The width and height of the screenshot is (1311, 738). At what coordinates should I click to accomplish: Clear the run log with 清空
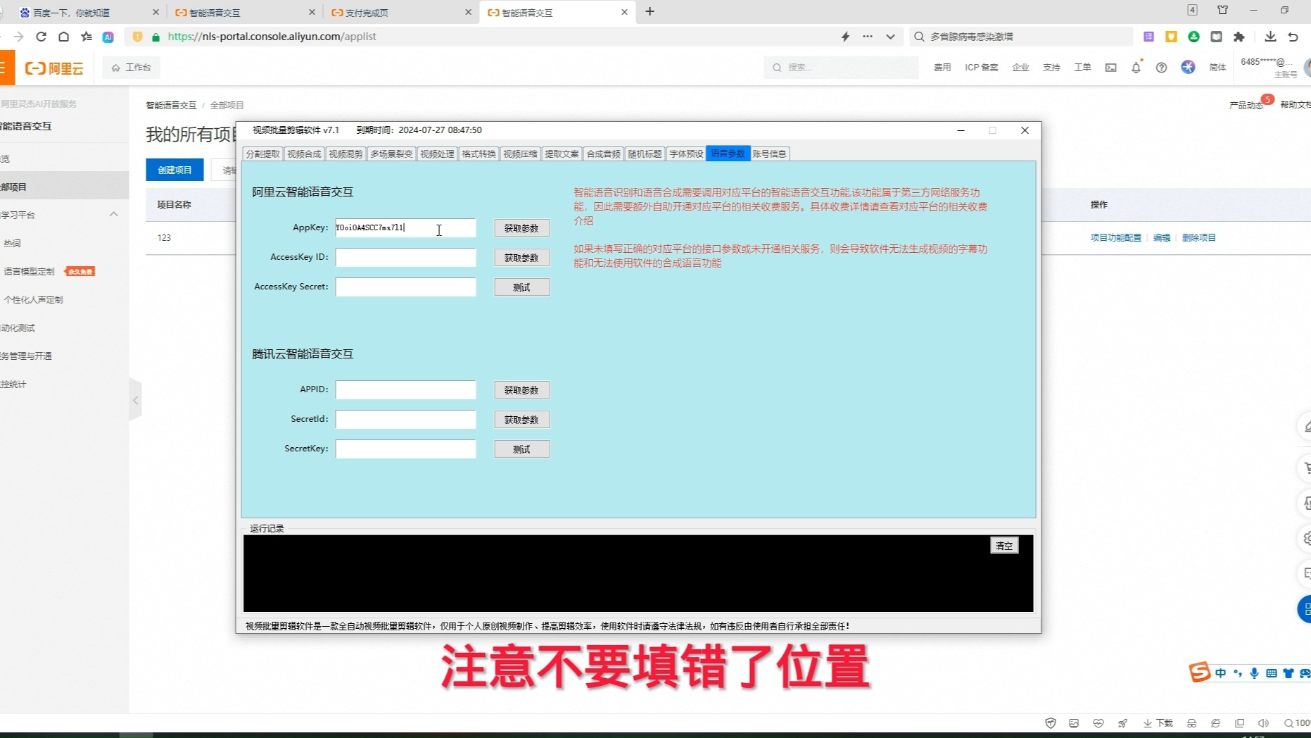click(1003, 546)
